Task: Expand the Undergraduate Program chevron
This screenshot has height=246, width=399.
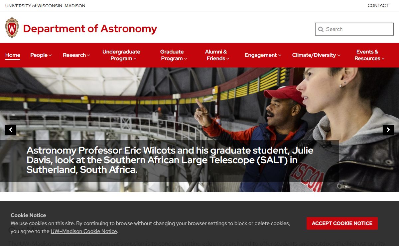Action: coord(135,59)
